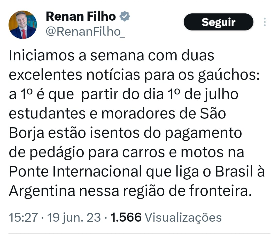Open the three-dot more options menu
Image resolution: width=279 pixels, height=240 pixels.
click(265, 22)
